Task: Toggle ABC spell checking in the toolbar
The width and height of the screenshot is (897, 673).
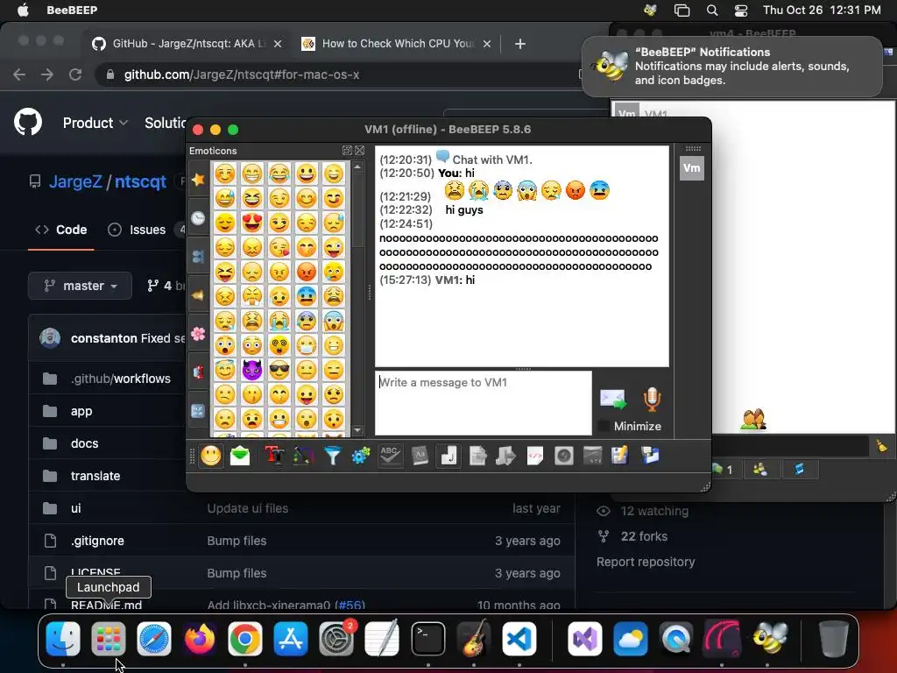Action: coord(390,456)
